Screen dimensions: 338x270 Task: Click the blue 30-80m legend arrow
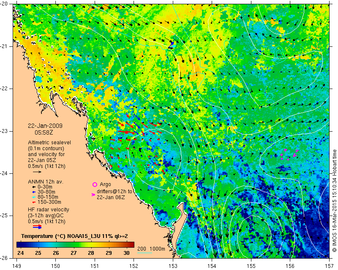[34, 192]
